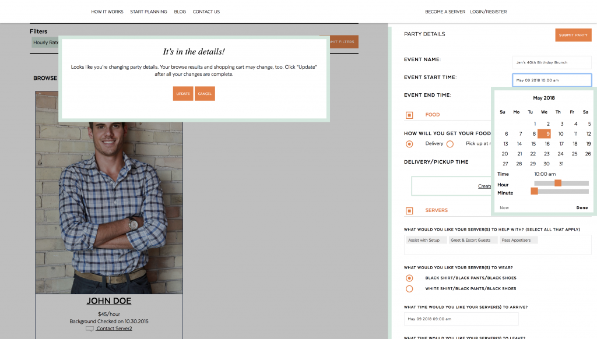Open Contact Server2 link
This screenshot has height=339, width=597.
pos(114,329)
